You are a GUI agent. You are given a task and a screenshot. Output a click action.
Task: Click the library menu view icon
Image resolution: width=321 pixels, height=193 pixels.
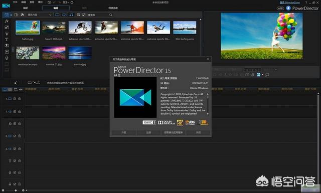tap(78, 15)
